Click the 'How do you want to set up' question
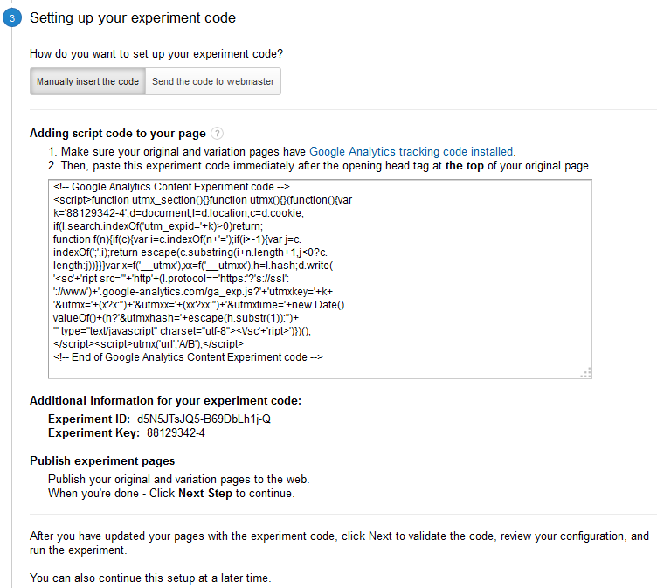This screenshot has width=657, height=588. pyautogui.click(x=156, y=53)
